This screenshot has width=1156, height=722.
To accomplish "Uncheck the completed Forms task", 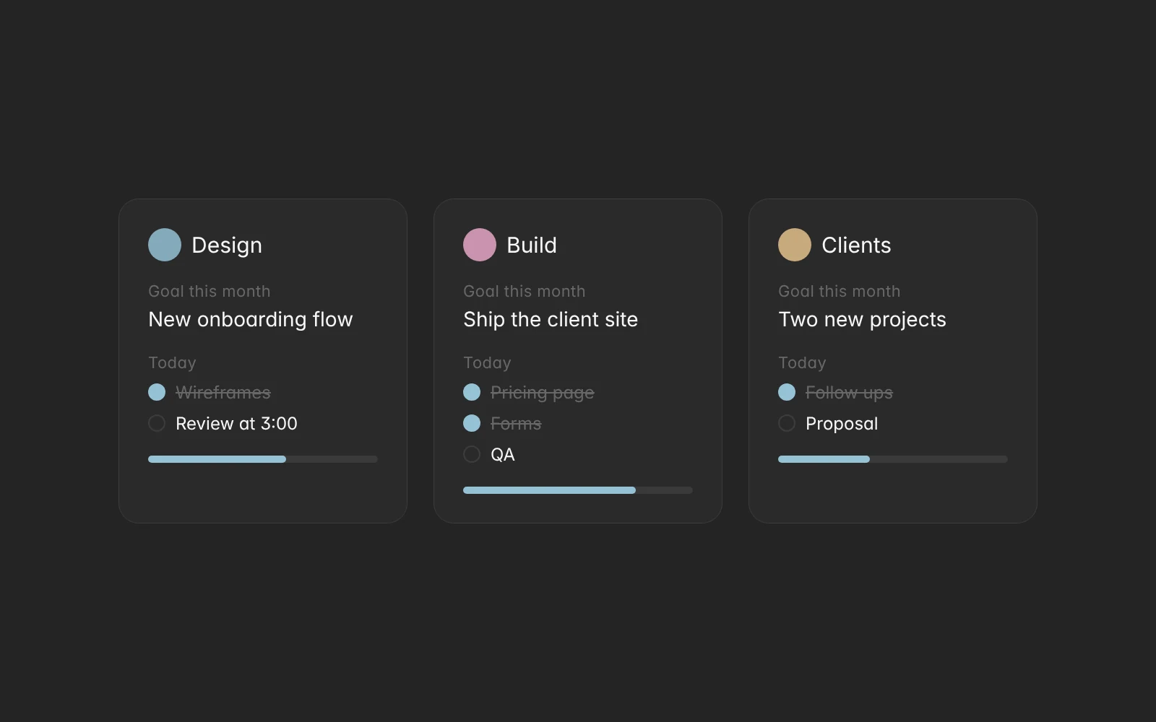I will (x=472, y=423).
